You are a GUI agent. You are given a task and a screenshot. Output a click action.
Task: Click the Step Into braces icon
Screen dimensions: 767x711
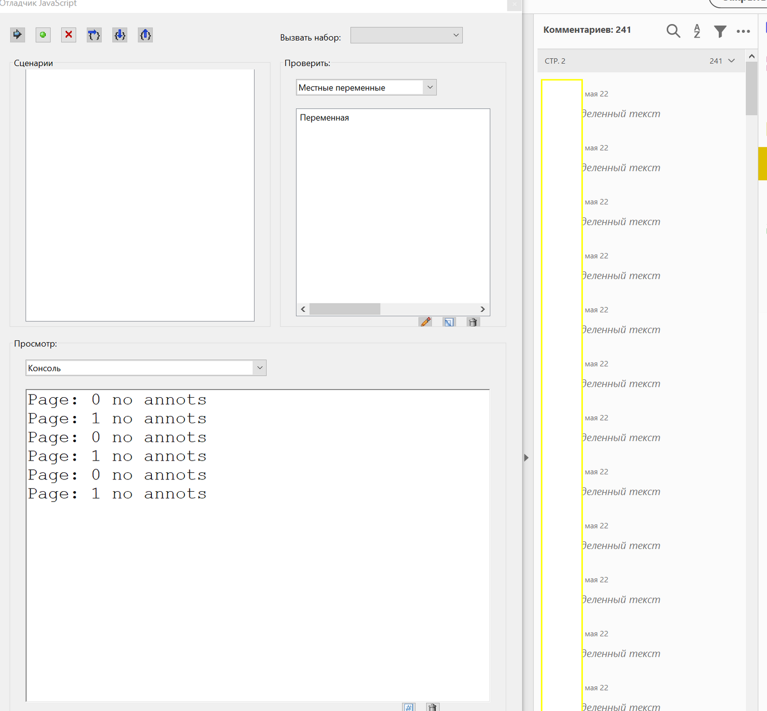[x=120, y=35]
